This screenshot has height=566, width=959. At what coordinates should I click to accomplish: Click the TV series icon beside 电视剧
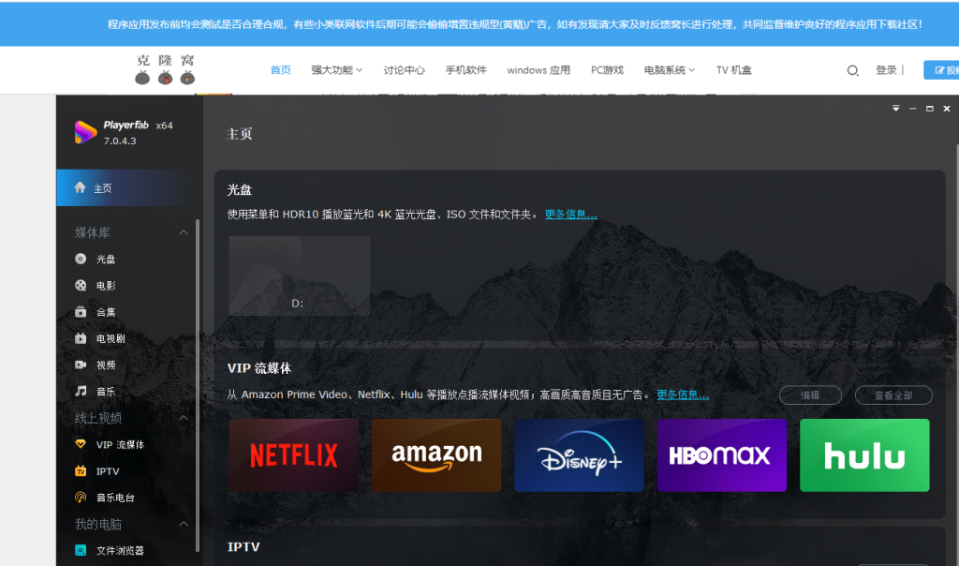(81, 337)
